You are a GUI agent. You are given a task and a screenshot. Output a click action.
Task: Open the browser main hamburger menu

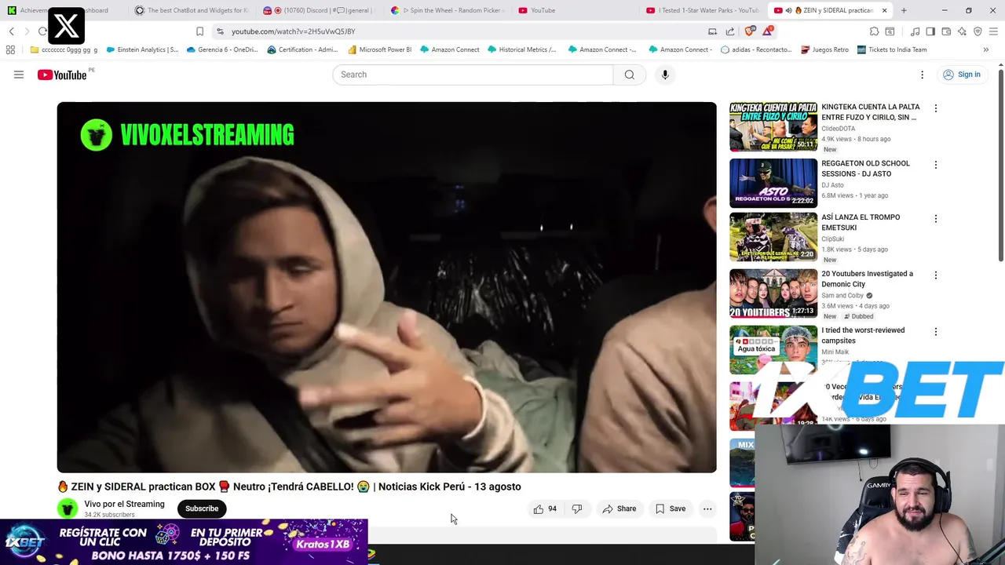pyautogui.click(x=993, y=31)
